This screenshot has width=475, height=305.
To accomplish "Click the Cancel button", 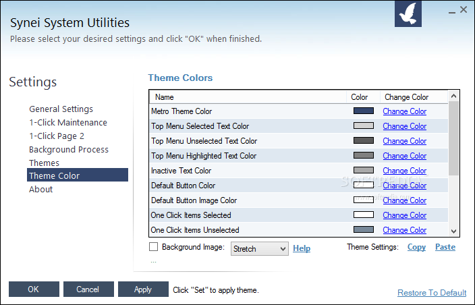I will click(x=88, y=289).
